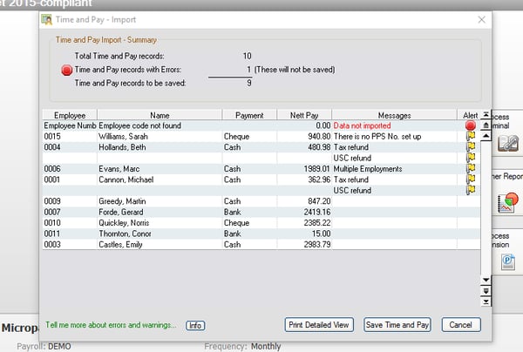523x352 pixels.
Task: Jump to top of list with scrollbar top button
Action: pos(486,115)
